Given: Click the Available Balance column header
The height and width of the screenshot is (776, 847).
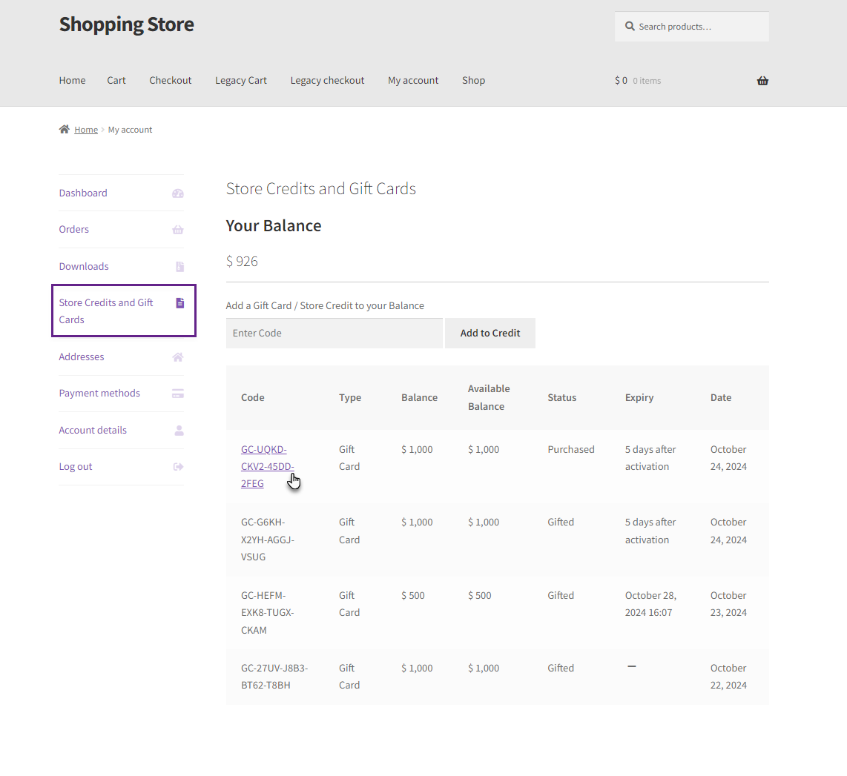Looking at the screenshot, I should click(489, 397).
